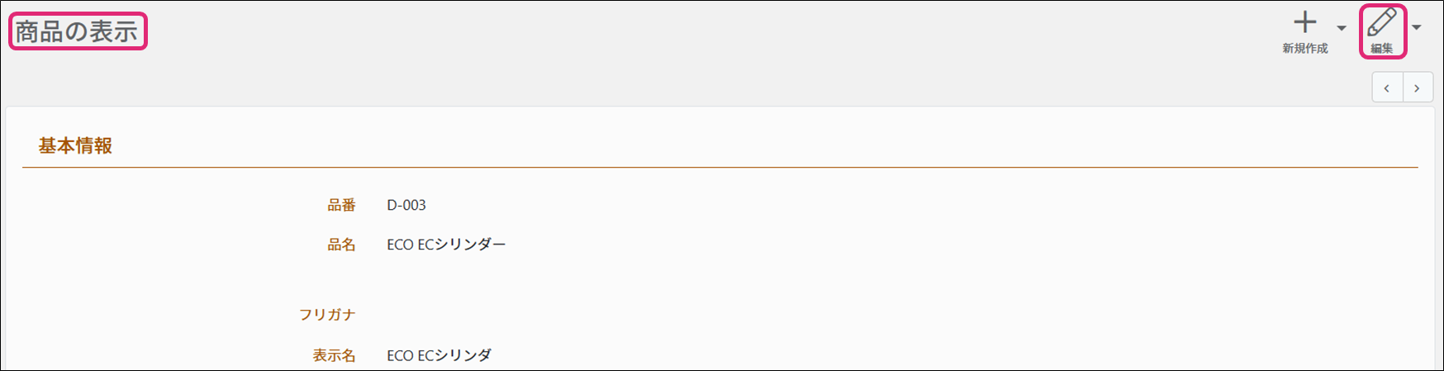Click the 品番 field label
The image size is (1444, 371).
tap(341, 205)
